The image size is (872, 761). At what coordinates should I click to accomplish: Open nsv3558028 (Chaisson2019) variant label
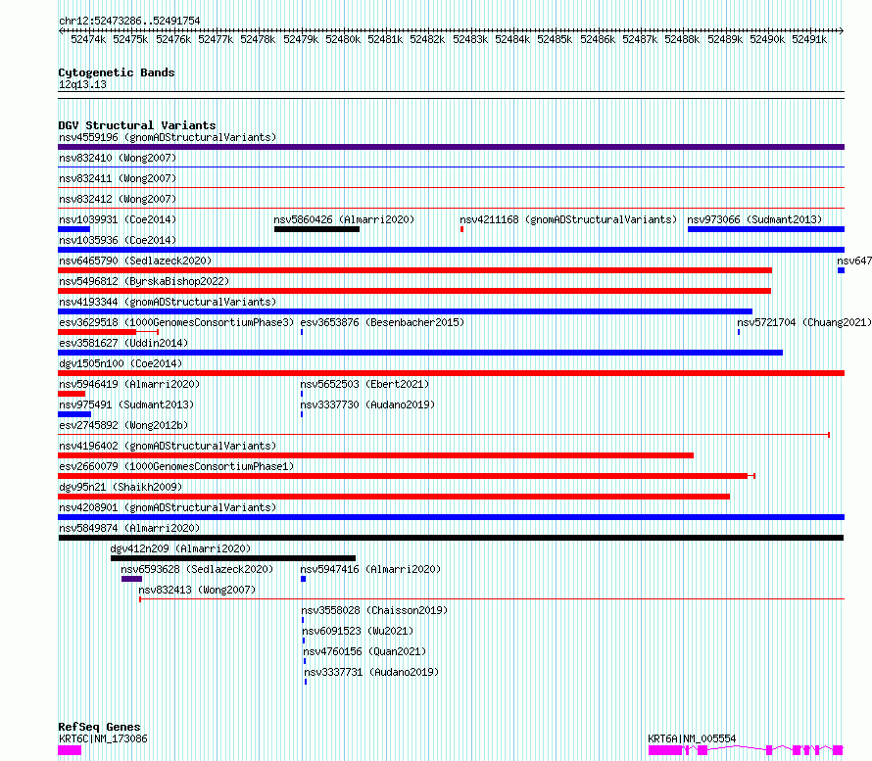[375, 610]
